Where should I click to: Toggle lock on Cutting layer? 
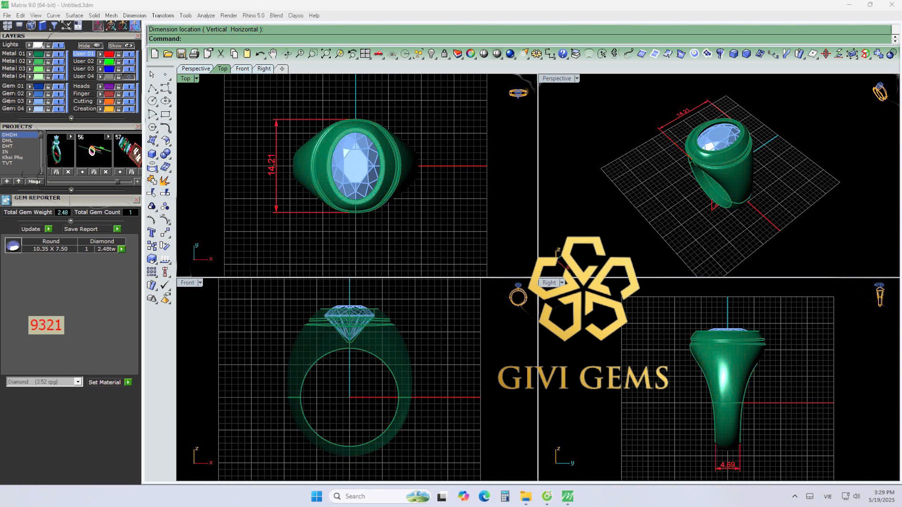118,101
